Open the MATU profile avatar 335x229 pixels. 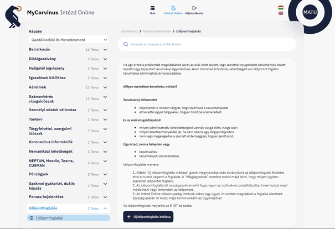310,12
